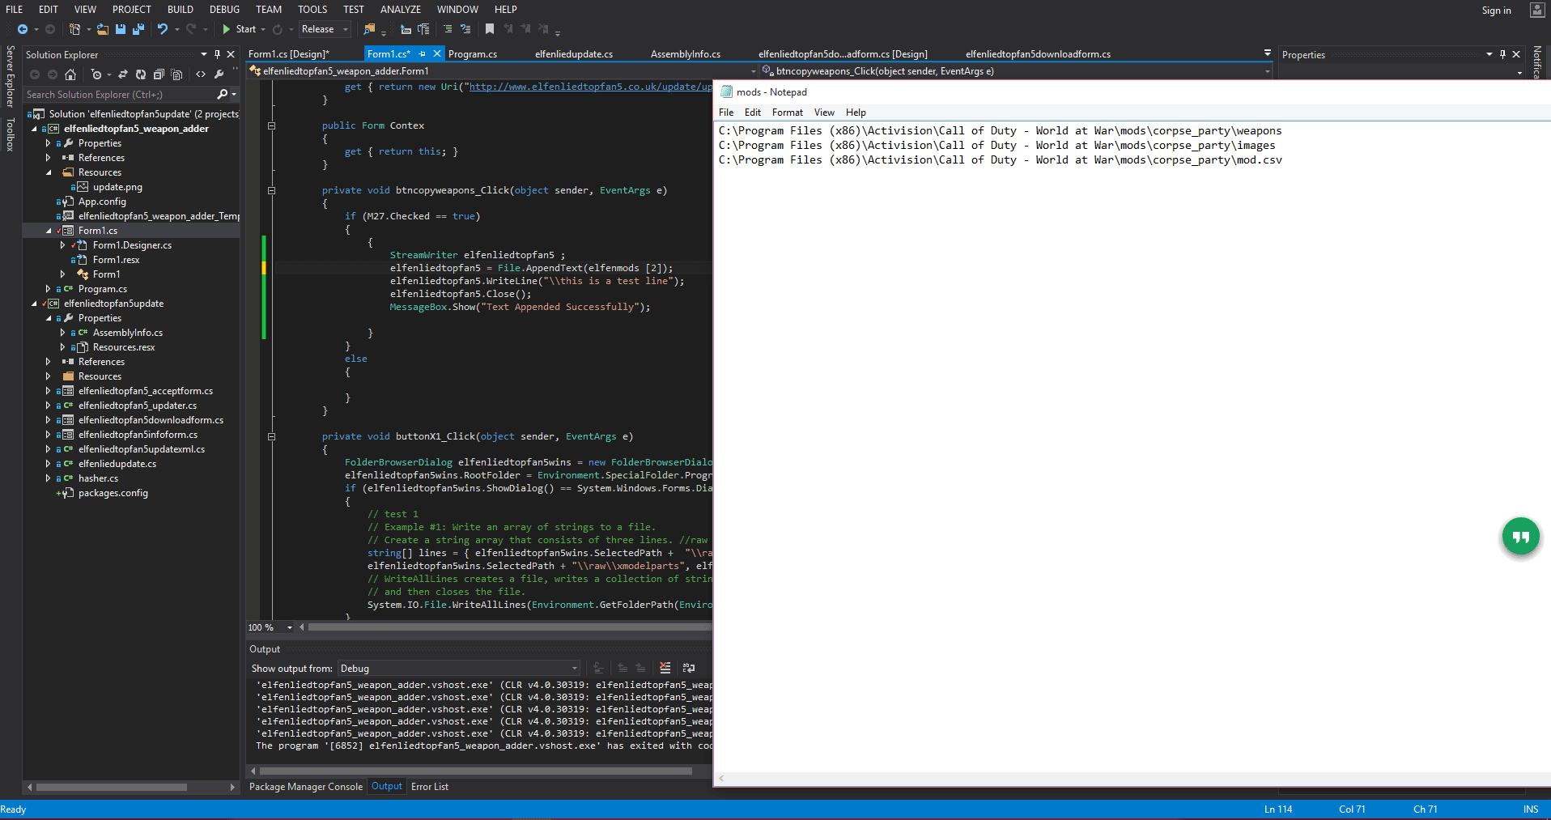Viewport: 1551px width, 820px height.
Task: Save the current file with the Save icon
Action: tap(121, 29)
